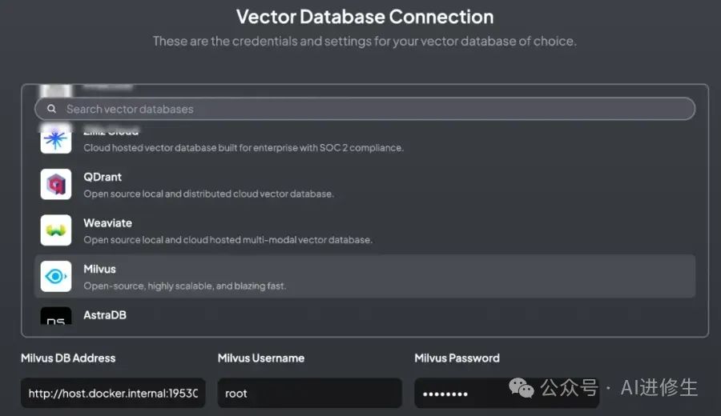
Task: Click the highlighted Milvus option name
Action: pos(100,270)
